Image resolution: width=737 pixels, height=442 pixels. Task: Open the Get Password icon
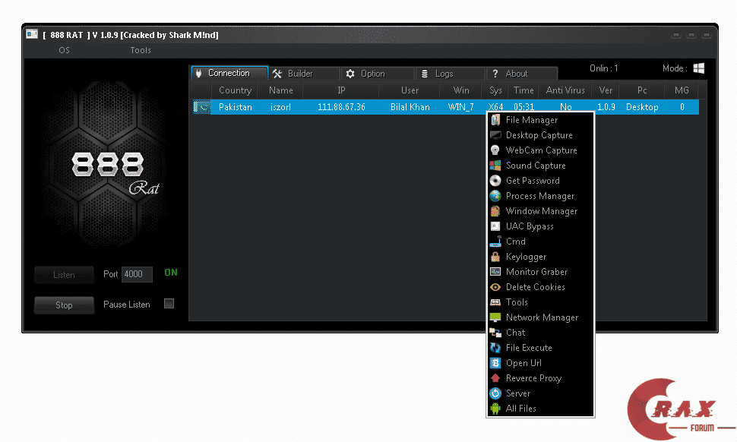pos(495,180)
